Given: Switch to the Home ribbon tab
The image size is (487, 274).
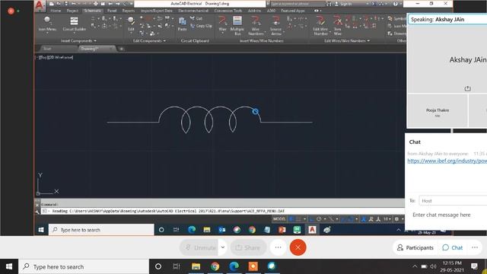Looking at the screenshot, I should (x=56, y=11).
